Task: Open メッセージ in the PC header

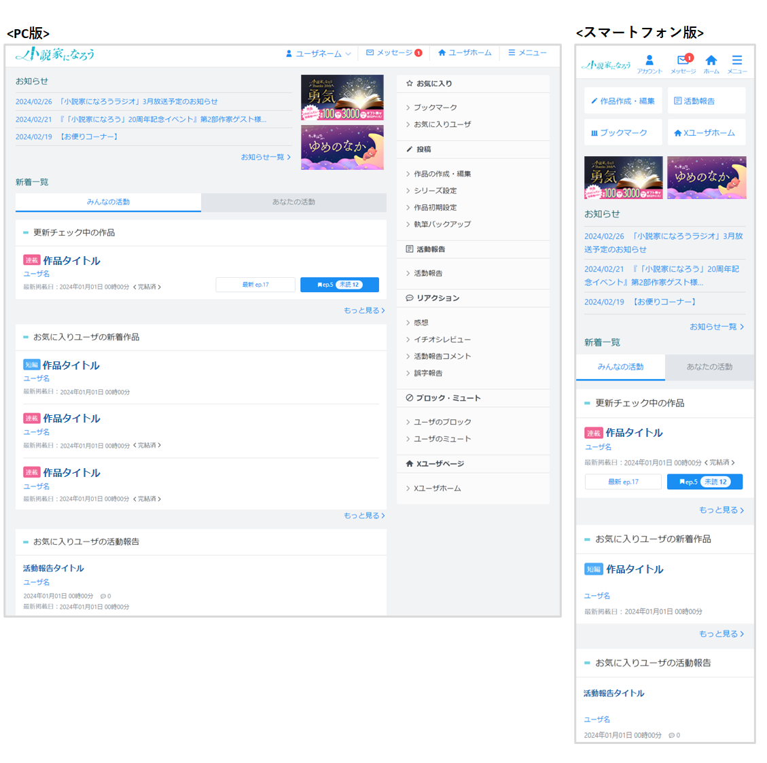Action: pos(394,53)
